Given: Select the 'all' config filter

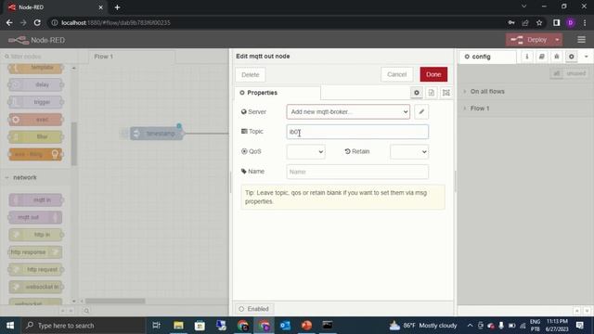Looking at the screenshot, I should click(556, 73).
